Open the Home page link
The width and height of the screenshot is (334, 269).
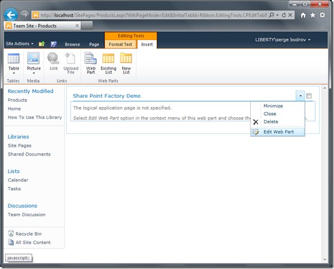tap(14, 109)
